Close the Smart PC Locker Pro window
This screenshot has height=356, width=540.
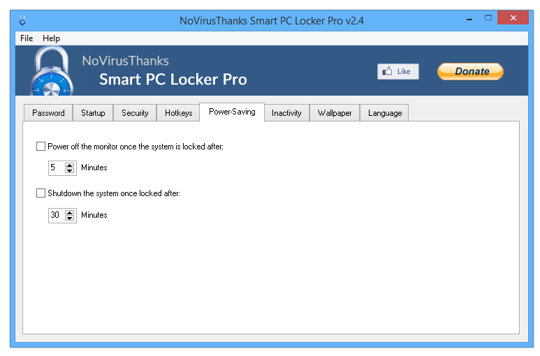click(513, 17)
